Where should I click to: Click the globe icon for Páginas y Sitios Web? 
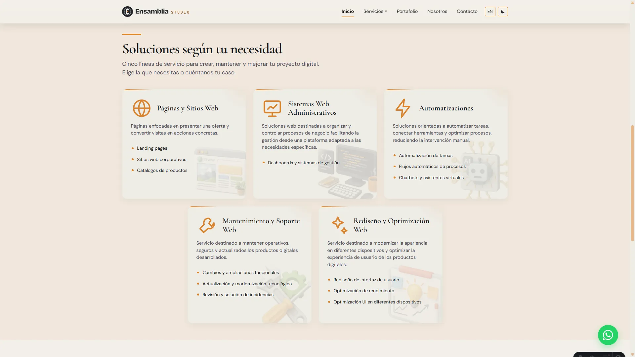(142, 108)
